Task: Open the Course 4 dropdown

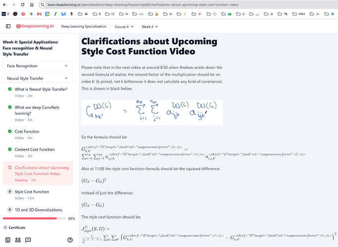Action: (124, 27)
